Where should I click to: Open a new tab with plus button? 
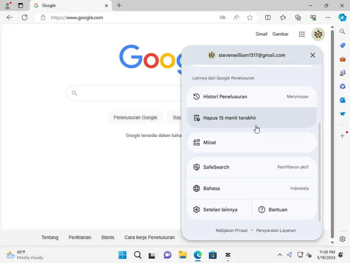click(x=119, y=5)
